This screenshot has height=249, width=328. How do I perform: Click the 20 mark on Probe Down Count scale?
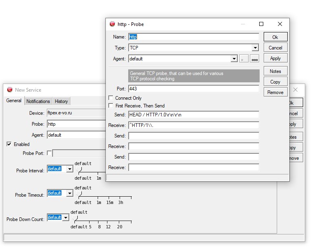coord(120,227)
